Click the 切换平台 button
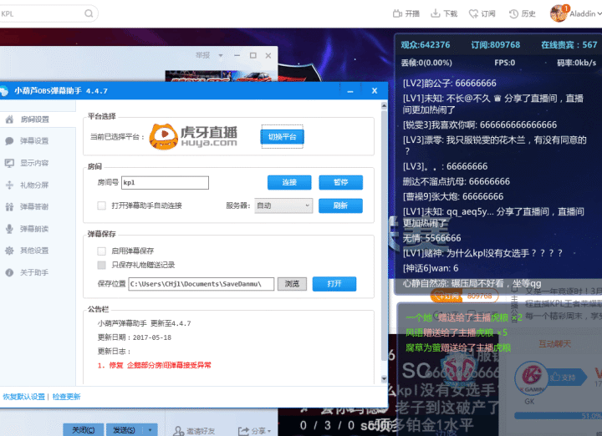Screen dimensions: 602x436 tap(283, 136)
